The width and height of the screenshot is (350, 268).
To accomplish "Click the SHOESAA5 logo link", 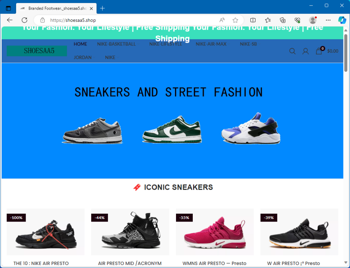I will coord(37,51).
